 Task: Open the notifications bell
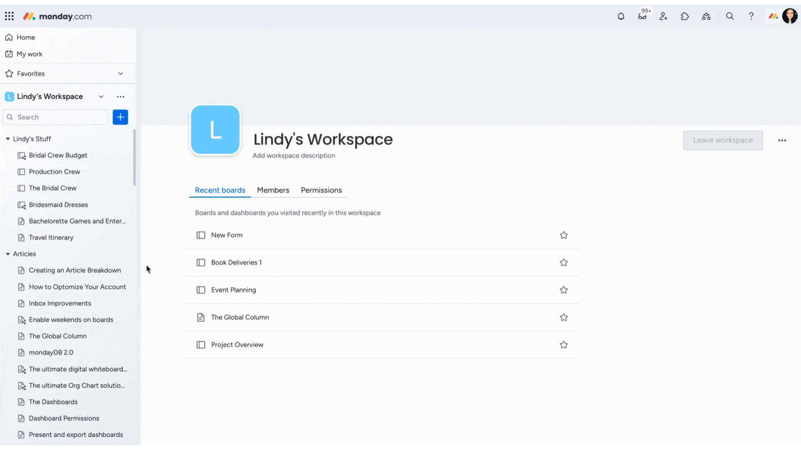click(x=621, y=16)
